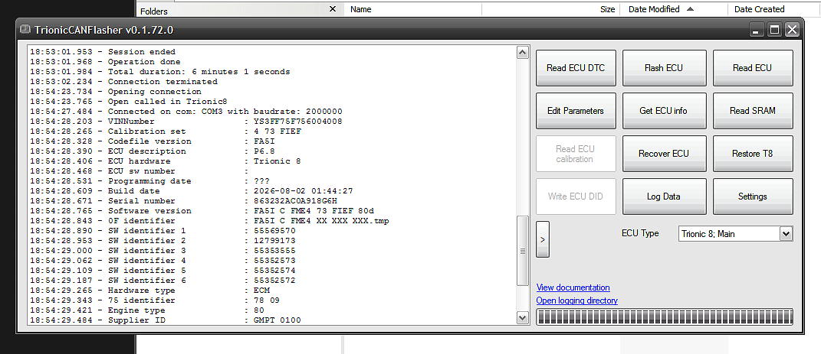This screenshot has height=354, width=821.
Task: Open the View documentation link
Action: tap(573, 287)
